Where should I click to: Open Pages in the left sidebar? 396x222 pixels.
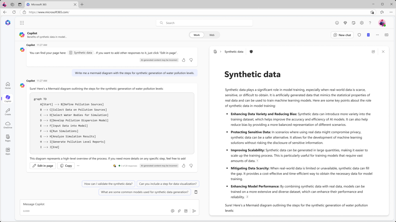pyautogui.click(x=8, y=138)
